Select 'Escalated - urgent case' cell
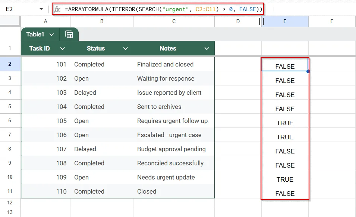Viewport: 356px width, 217px height. coord(174,135)
